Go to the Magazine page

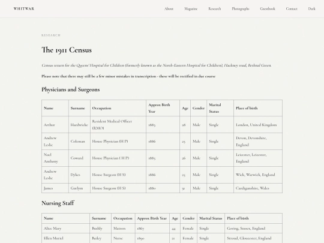click(191, 8)
